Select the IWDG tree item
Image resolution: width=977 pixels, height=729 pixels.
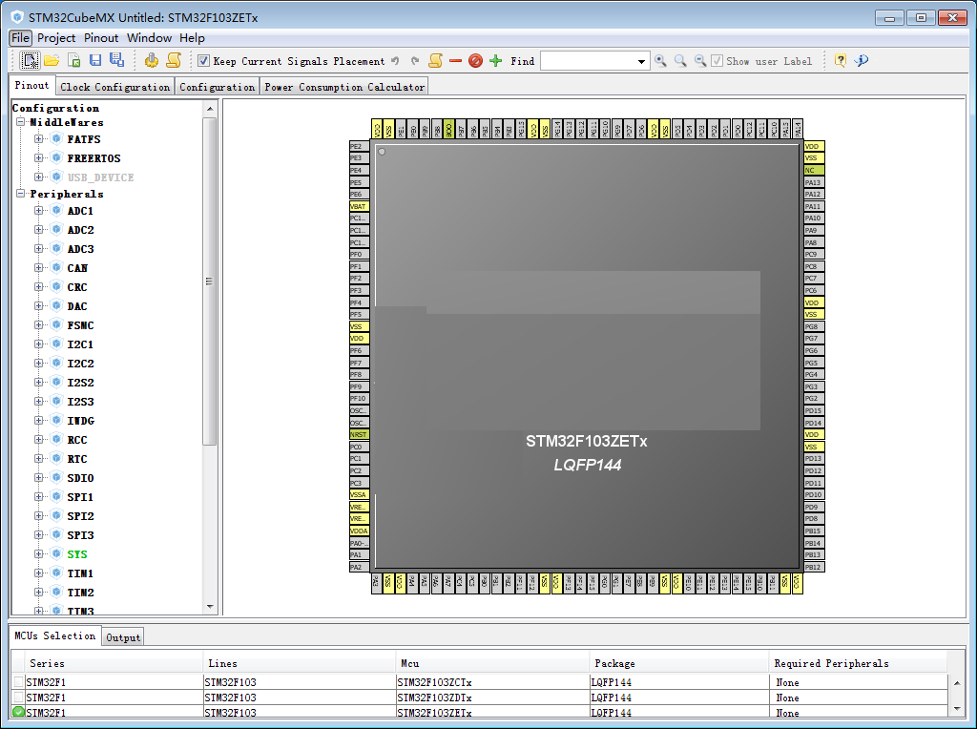click(x=80, y=421)
